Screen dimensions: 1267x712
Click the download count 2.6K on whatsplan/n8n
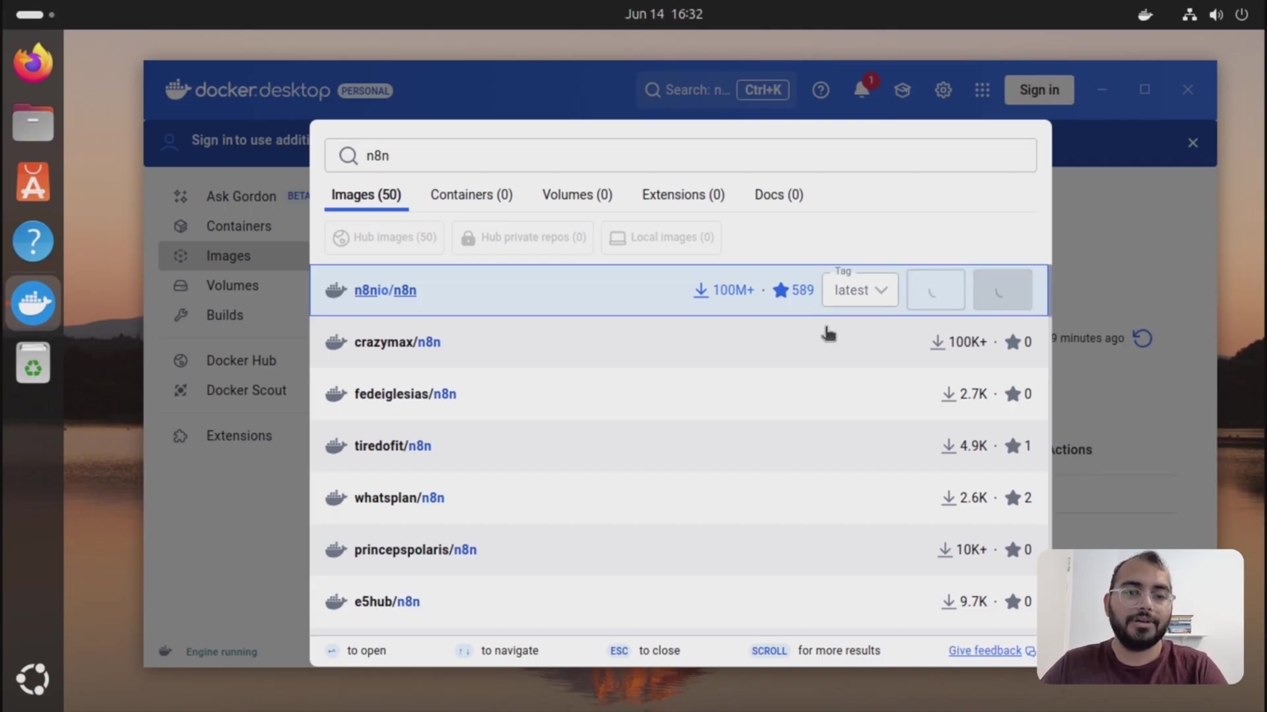click(964, 498)
